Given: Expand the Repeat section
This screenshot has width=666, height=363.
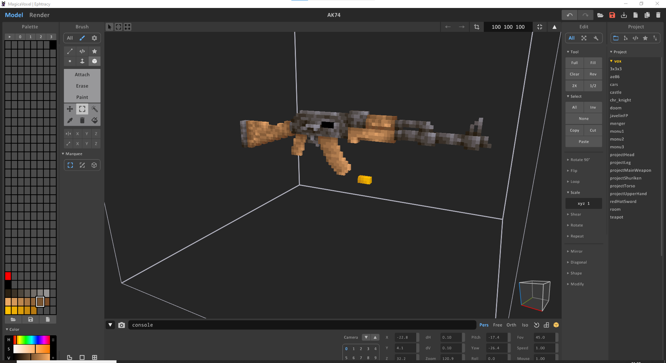Looking at the screenshot, I should pos(577,236).
